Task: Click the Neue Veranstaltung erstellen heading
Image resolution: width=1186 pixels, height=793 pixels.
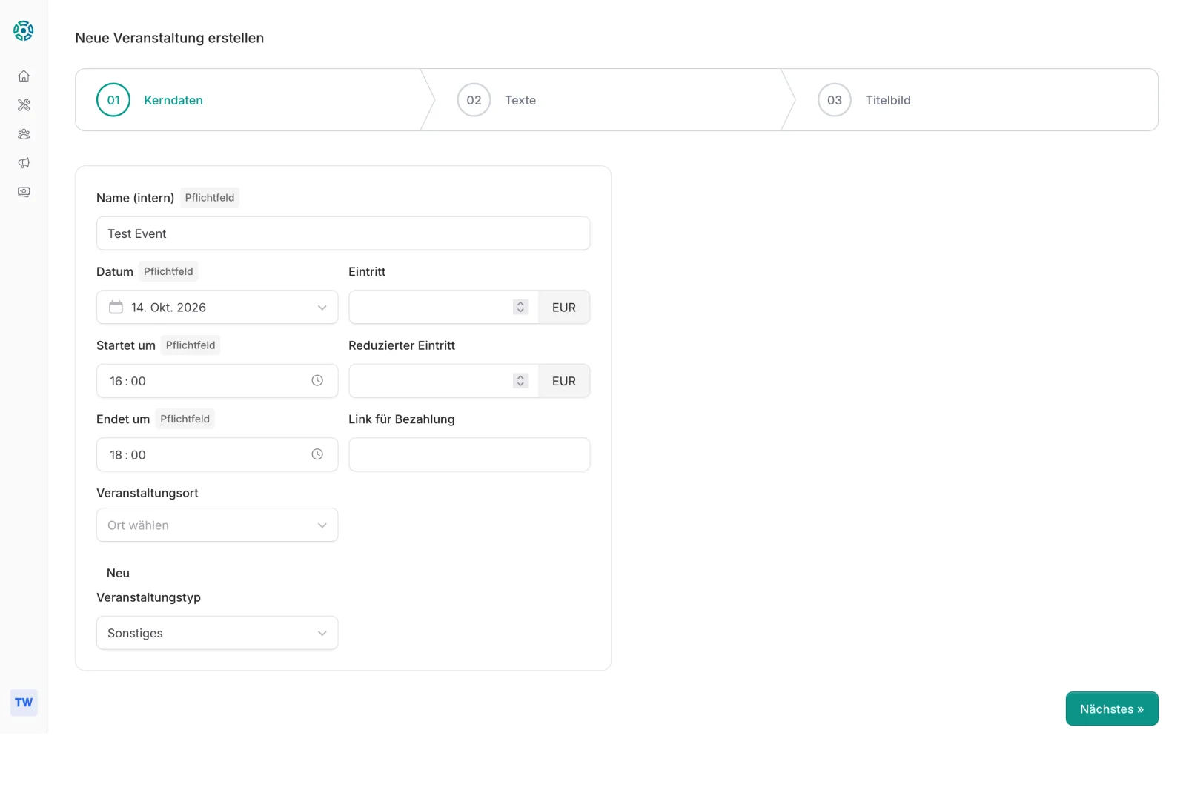Action: (x=170, y=38)
